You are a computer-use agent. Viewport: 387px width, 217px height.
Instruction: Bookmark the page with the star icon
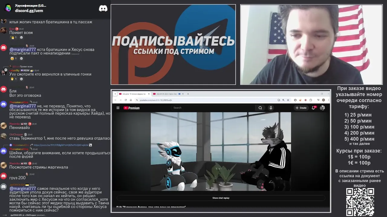(288, 100)
